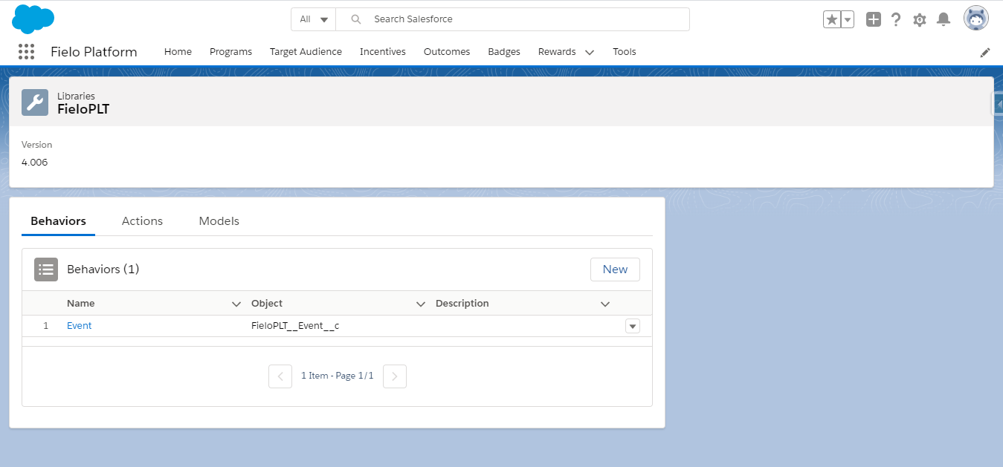The width and height of the screenshot is (1003, 467).
Task: Open the Setup gear icon
Action: pyautogui.click(x=920, y=19)
